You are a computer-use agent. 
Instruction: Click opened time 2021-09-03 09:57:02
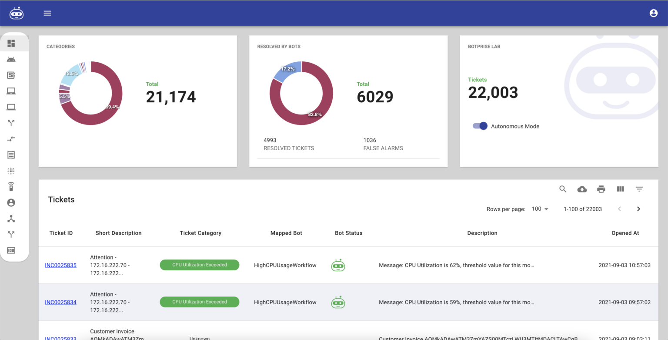[625, 302]
